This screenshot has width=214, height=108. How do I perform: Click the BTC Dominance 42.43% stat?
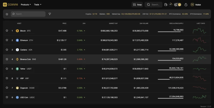point(178,14)
